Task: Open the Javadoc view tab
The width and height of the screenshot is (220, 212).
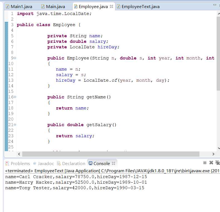Action: [x=43, y=163]
